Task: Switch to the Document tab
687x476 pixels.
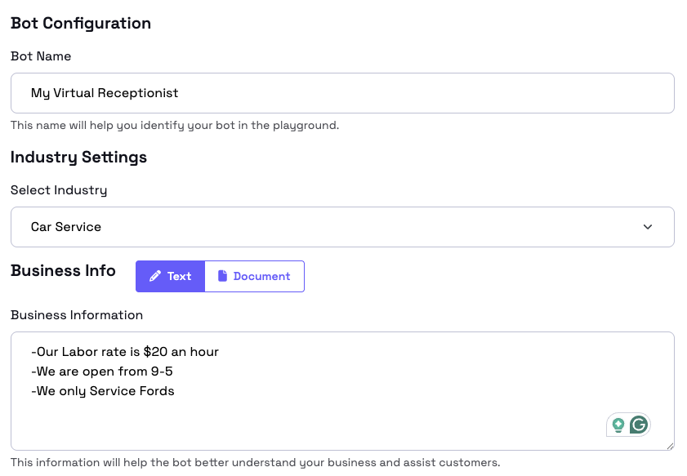Action: [254, 276]
